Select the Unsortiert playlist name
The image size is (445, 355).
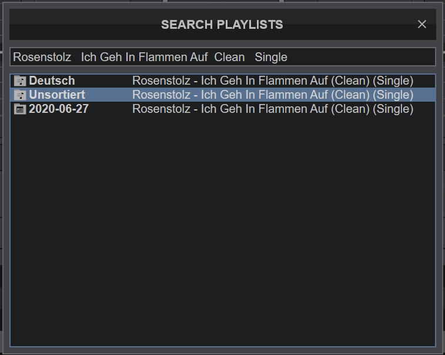(57, 95)
